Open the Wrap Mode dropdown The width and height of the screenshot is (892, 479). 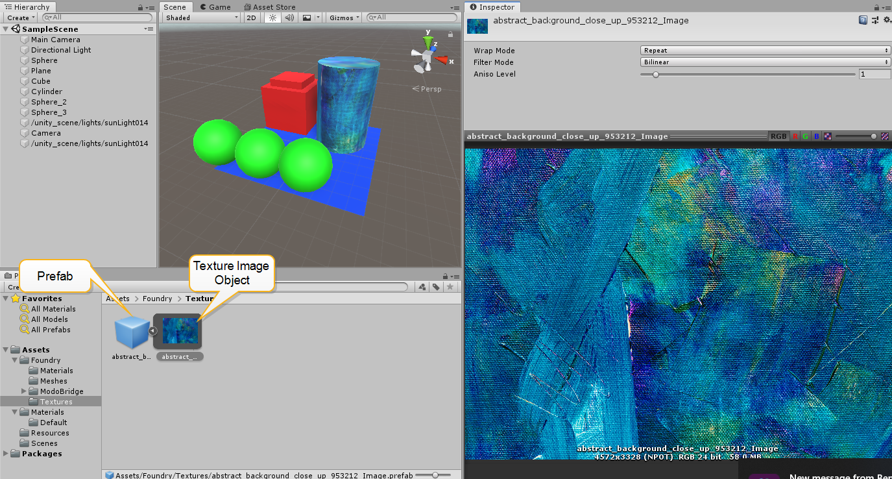[x=765, y=51]
